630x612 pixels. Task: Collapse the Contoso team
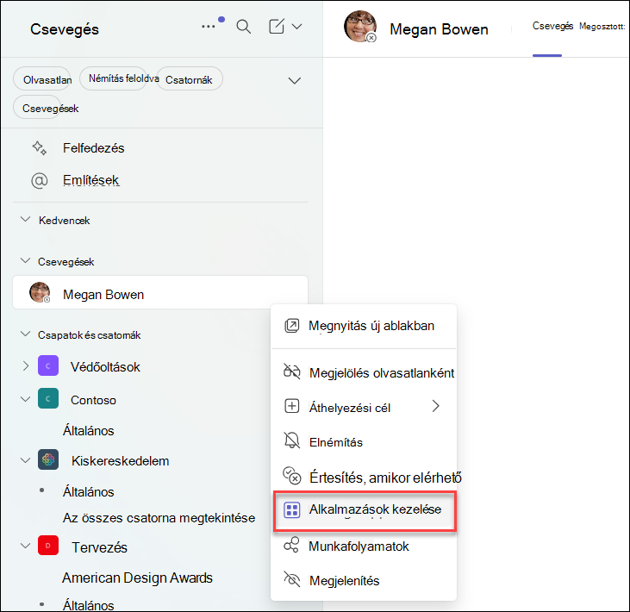(25, 399)
